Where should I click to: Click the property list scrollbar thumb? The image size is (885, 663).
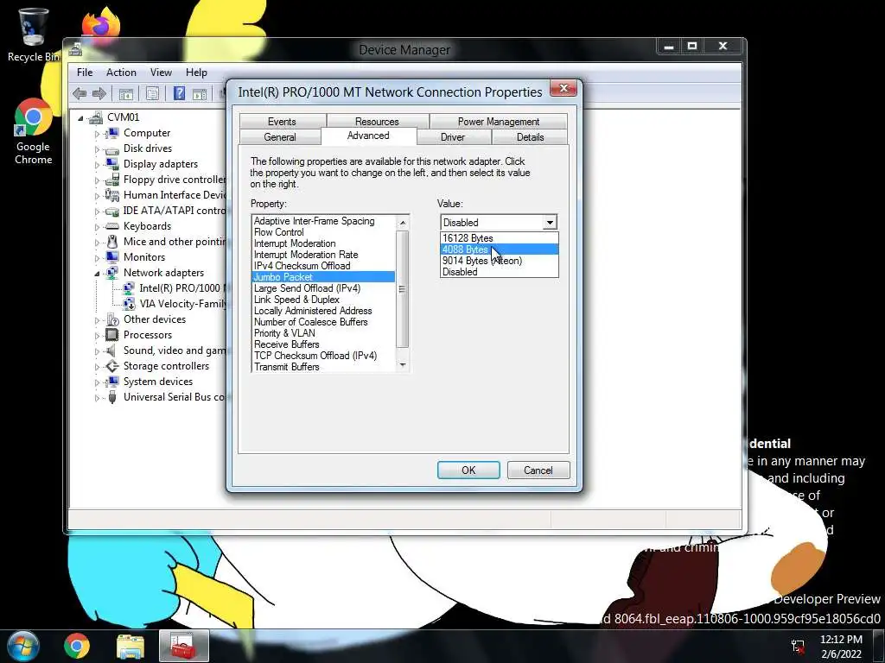(402, 288)
